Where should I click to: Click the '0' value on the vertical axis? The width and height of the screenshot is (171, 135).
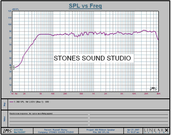[x=11, y=92]
